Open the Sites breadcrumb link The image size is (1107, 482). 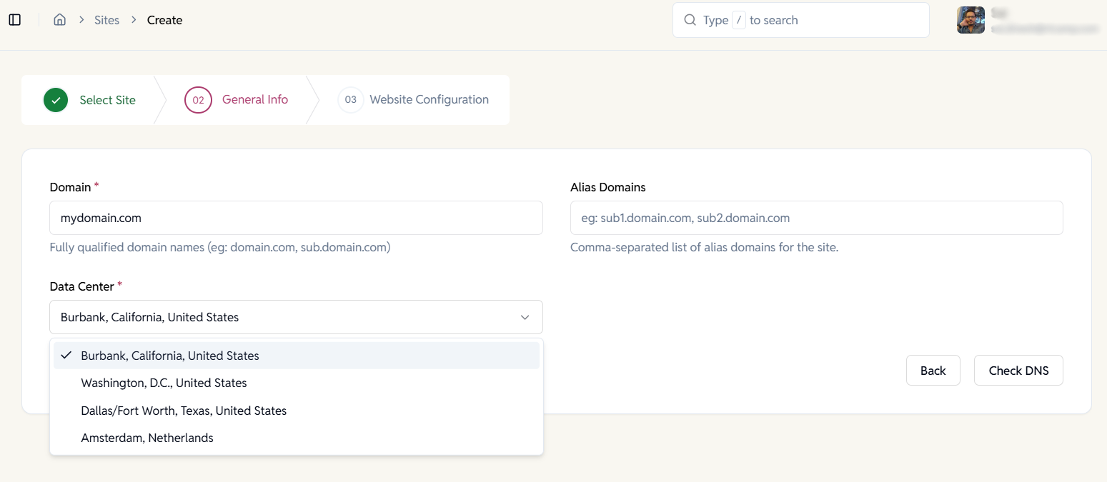pos(107,20)
